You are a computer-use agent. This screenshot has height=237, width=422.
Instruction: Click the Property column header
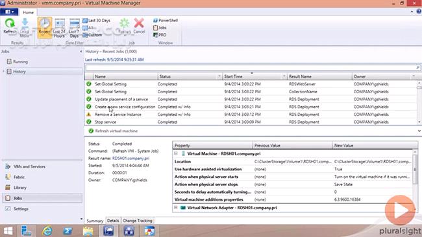212,145
